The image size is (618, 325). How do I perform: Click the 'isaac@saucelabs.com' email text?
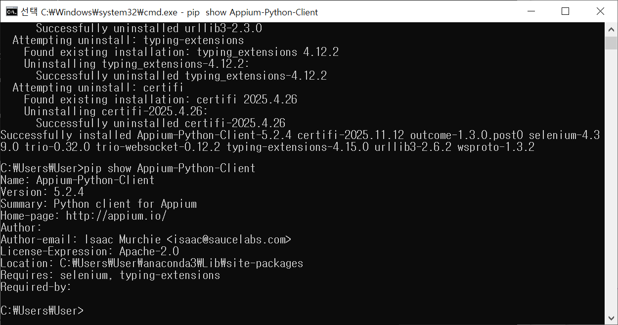[229, 239]
